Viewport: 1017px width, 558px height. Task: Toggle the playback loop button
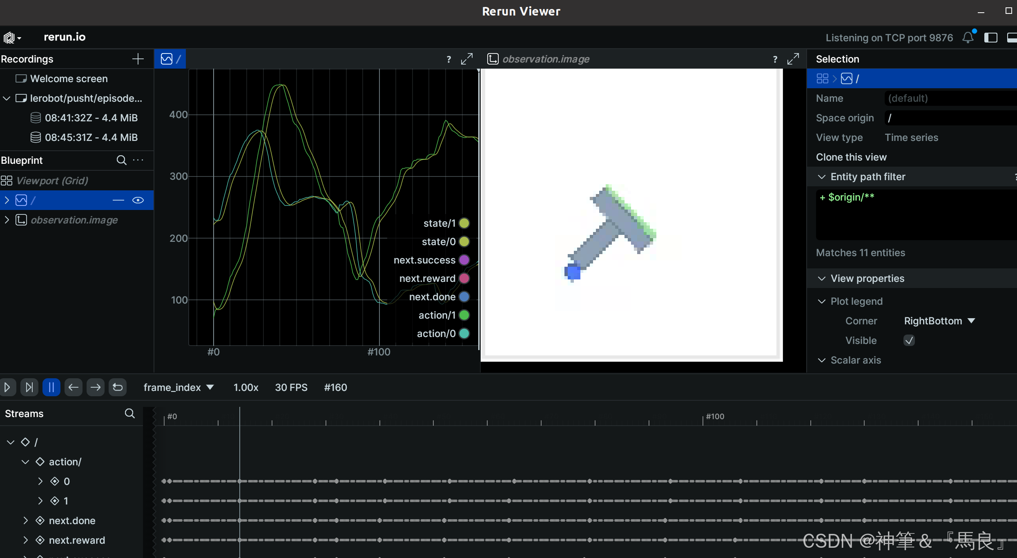118,387
